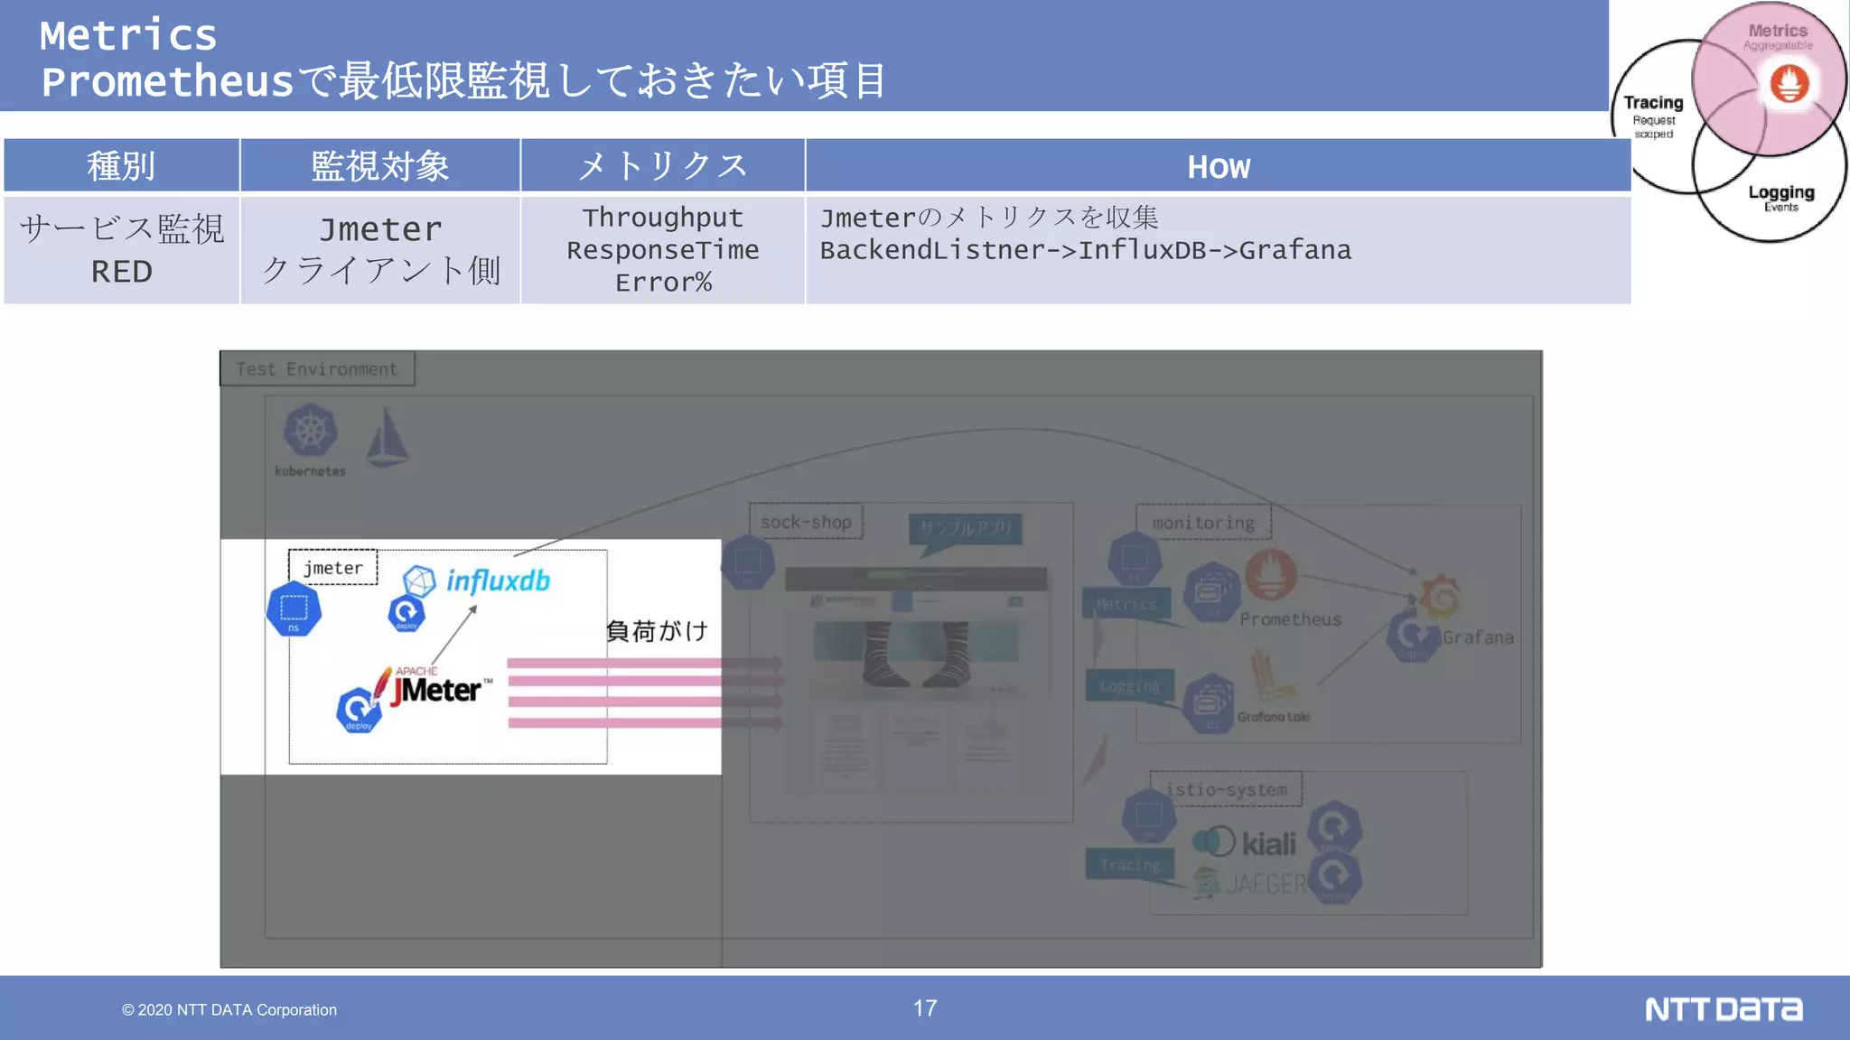Click the sock shop webpage thumbnail
Viewport: 1850px width, 1040px height.
pyautogui.click(x=916, y=679)
